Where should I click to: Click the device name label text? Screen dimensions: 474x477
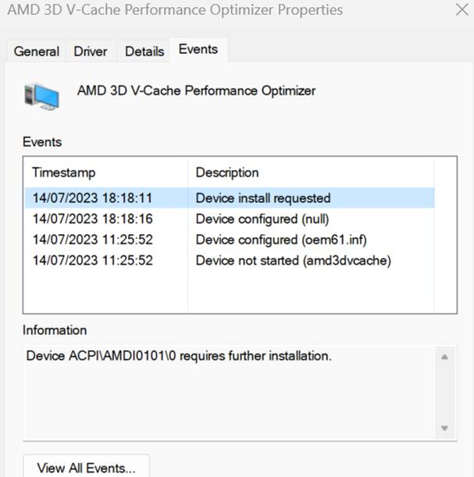tap(196, 91)
